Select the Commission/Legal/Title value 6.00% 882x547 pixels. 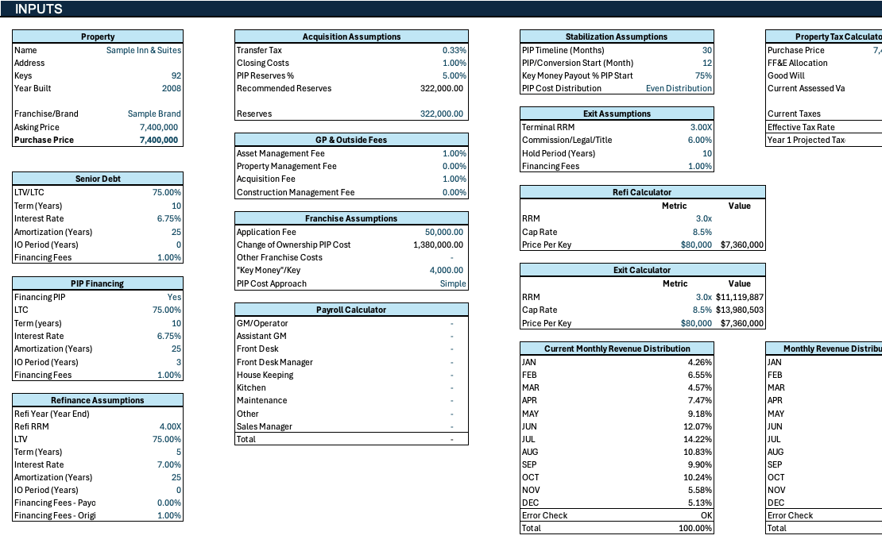point(700,140)
